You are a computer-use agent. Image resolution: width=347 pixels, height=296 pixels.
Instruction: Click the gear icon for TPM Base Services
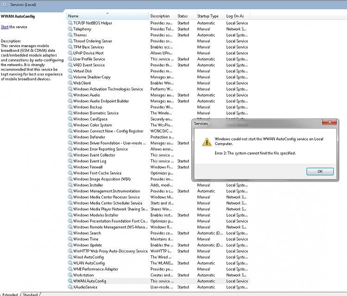[70, 47]
